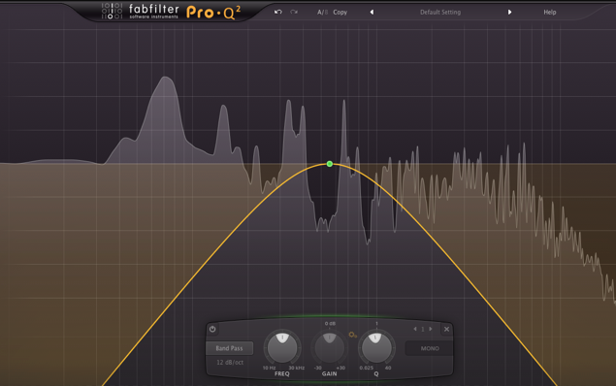Click the FabFilter logo icon
This screenshot has width=616, height=386.
(112, 11)
